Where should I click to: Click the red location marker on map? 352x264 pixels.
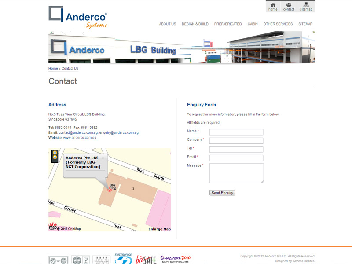110,190
